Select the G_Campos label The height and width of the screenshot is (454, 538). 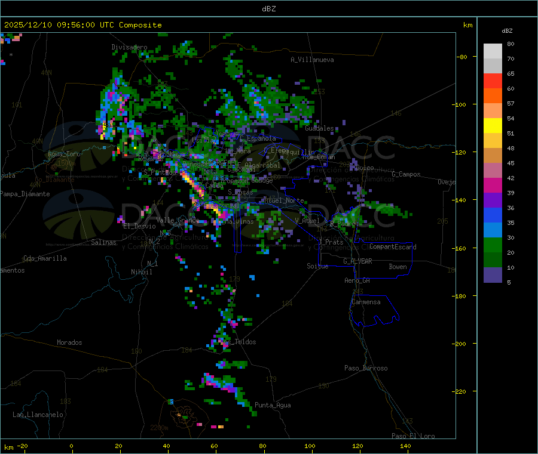pos(406,174)
